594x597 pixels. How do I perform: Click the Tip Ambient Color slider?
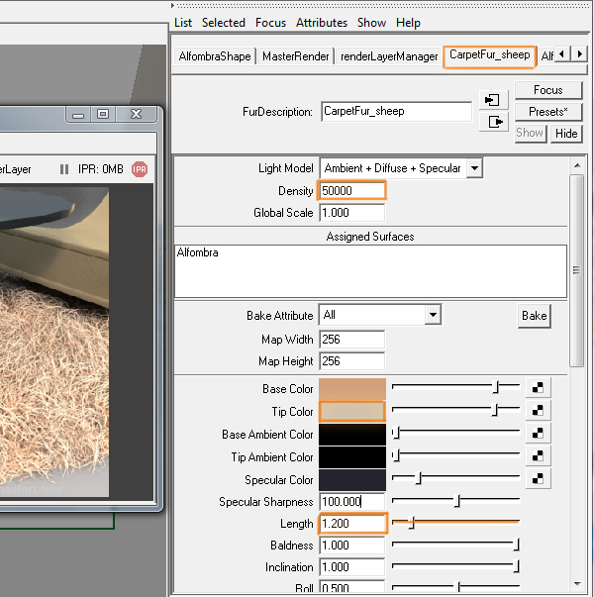coord(455,455)
